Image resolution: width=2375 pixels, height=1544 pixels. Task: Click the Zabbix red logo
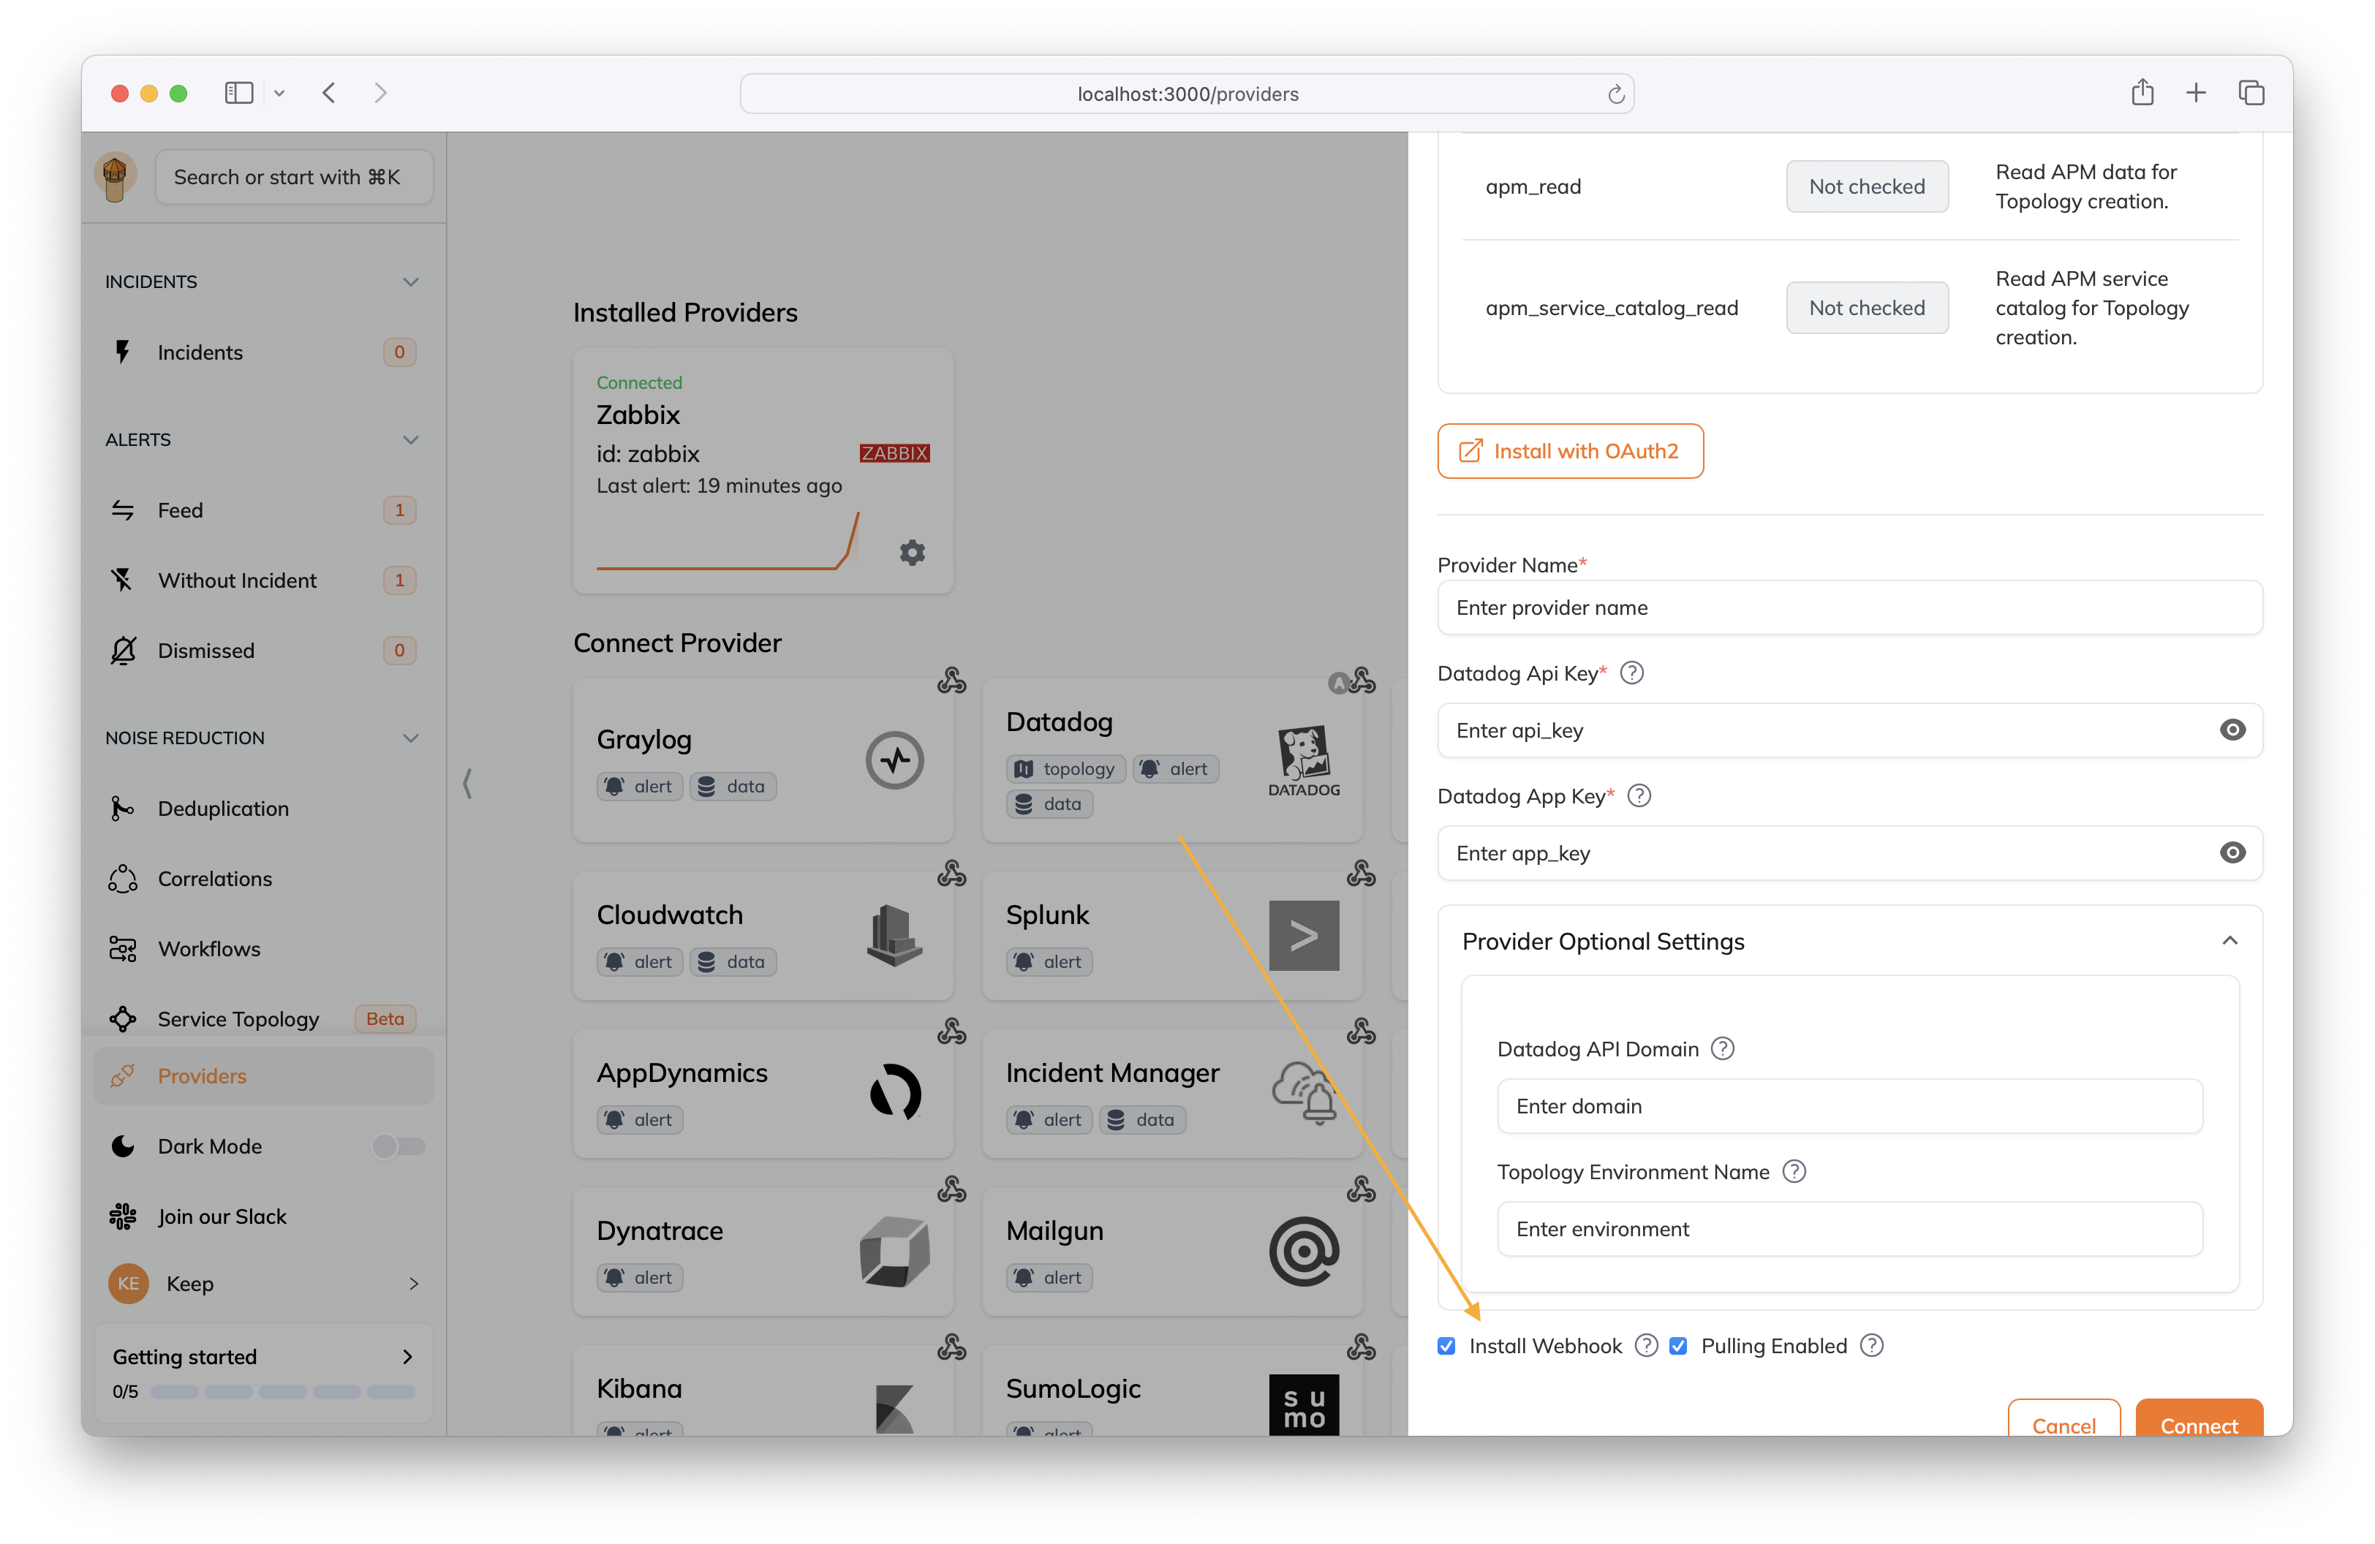click(894, 454)
